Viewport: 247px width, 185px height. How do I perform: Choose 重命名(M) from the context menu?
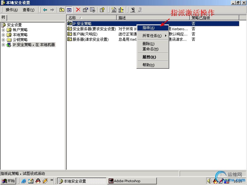(153, 49)
